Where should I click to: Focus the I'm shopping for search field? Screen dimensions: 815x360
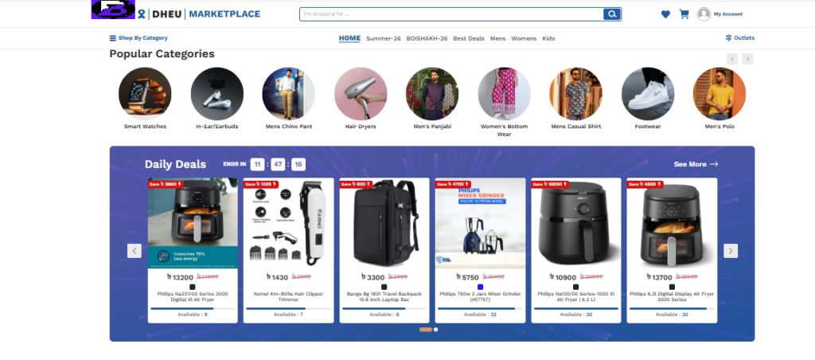coord(451,14)
